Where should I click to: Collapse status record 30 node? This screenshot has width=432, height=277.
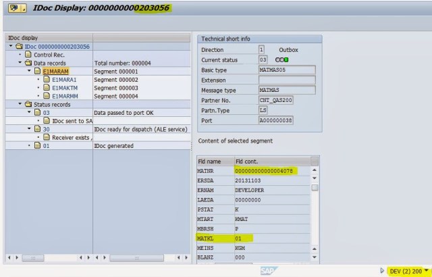point(29,129)
